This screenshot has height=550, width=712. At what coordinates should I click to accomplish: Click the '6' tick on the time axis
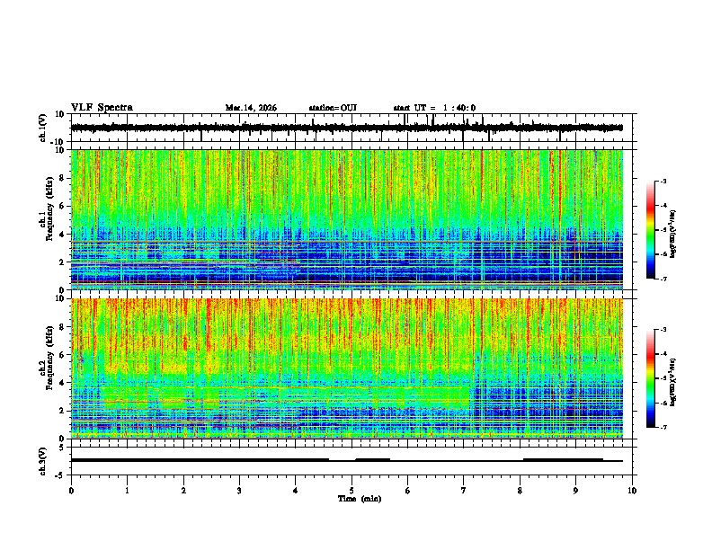tap(408, 491)
